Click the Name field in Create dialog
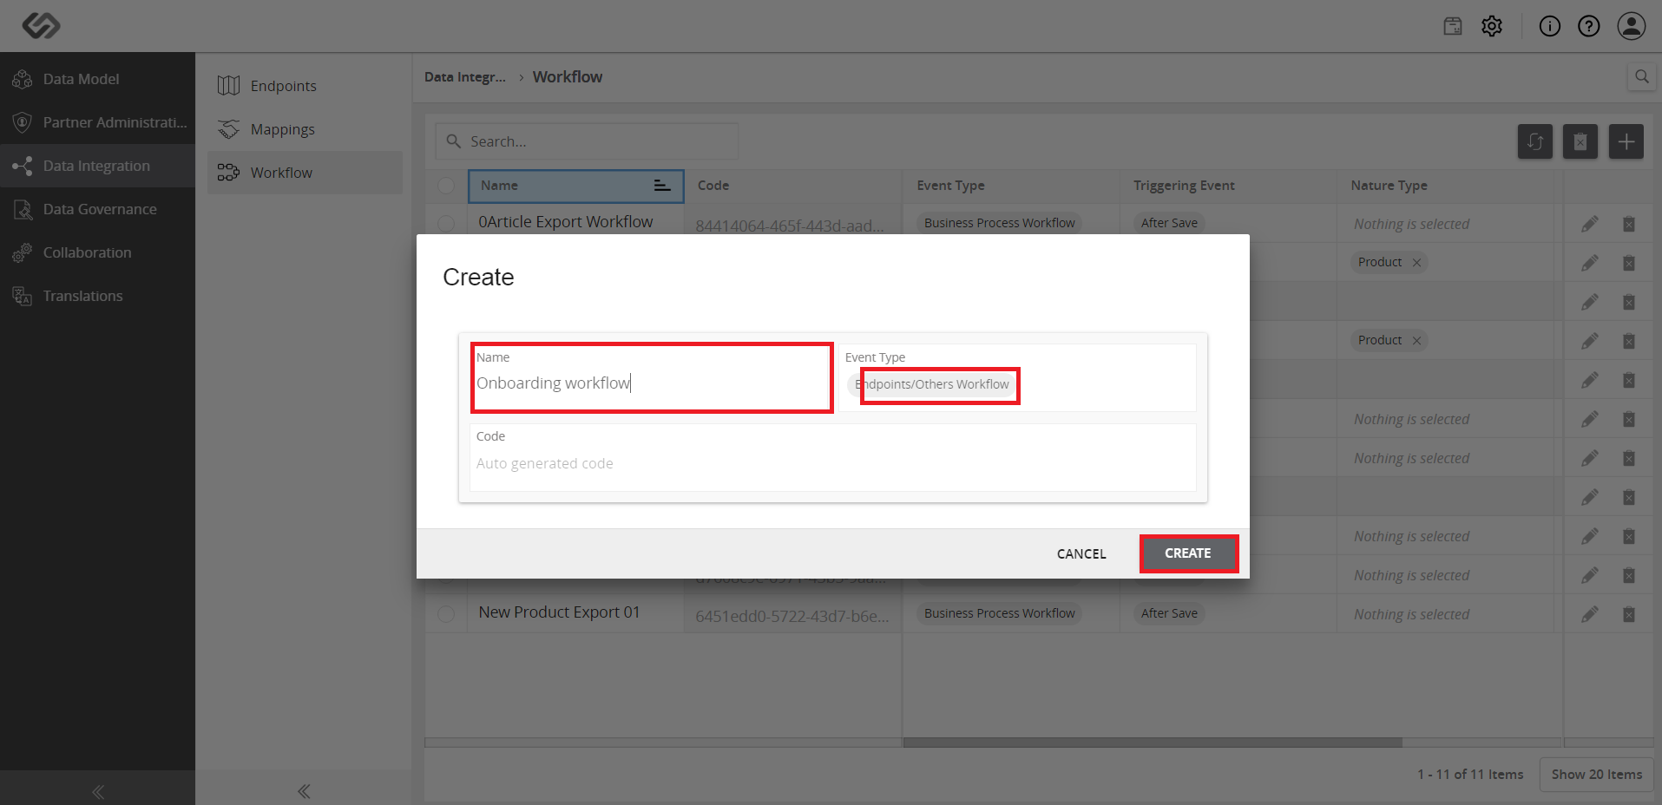Image resolution: width=1662 pixels, height=805 pixels. (652, 378)
